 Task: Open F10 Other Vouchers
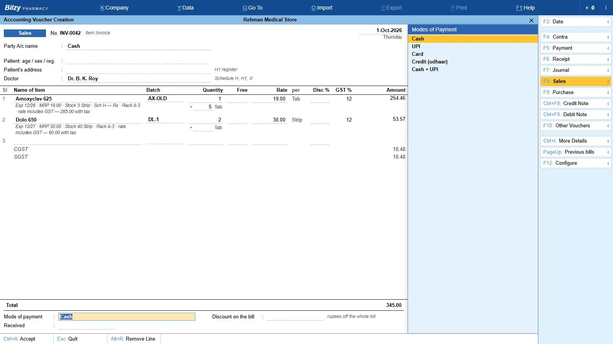pos(576,126)
